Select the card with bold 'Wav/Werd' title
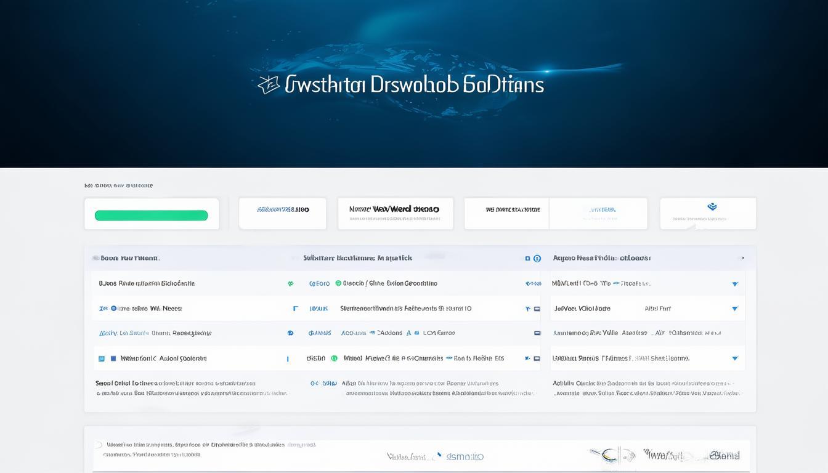 pos(395,213)
